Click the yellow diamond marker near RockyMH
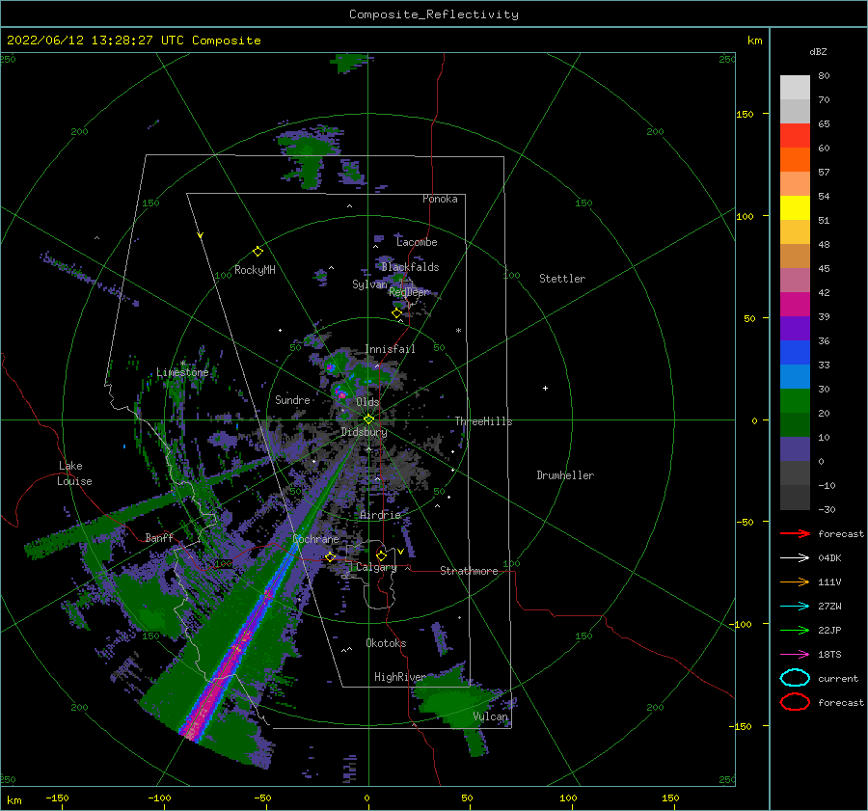 pos(258,252)
